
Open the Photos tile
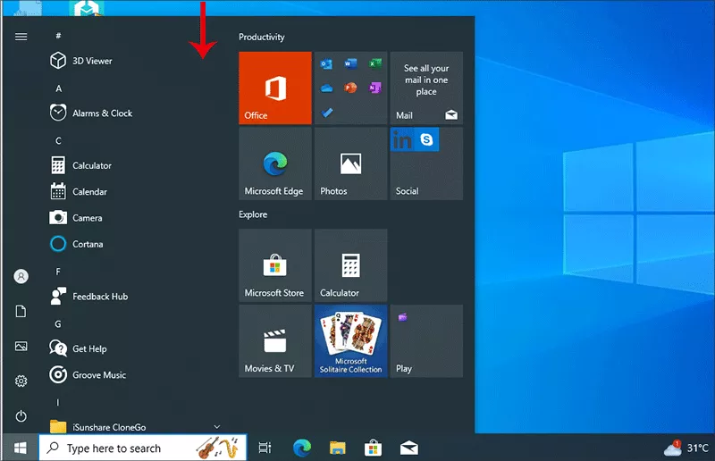pyautogui.click(x=350, y=163)
